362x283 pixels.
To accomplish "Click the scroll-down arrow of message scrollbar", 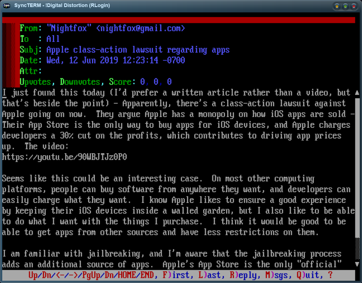I will [x=357, y=264].
